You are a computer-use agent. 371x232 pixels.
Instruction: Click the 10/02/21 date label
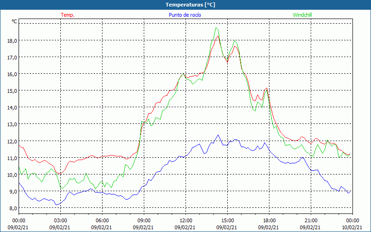pos(352,227)
